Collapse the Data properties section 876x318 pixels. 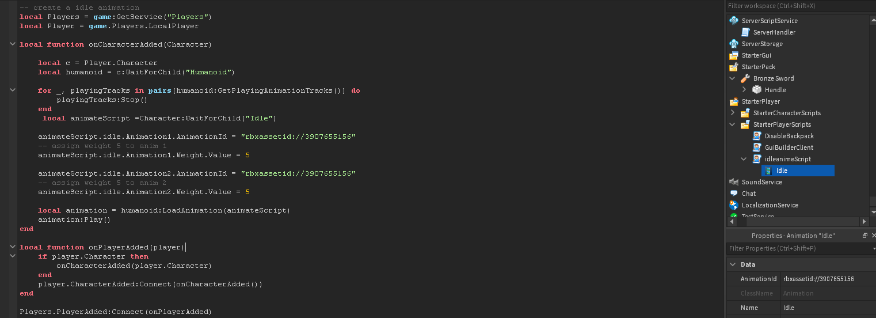pyautogui.click(x=733, y=264)
